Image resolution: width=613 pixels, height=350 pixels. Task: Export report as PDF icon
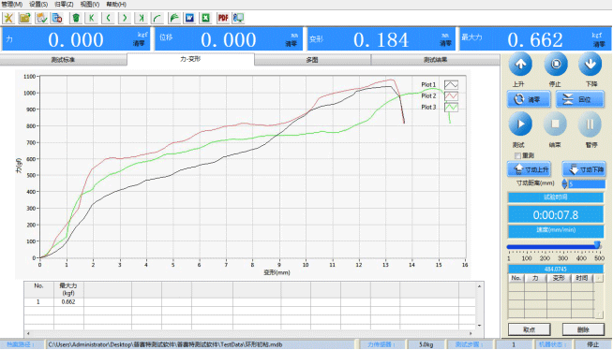pyautogui.click(x=223, y=18)
